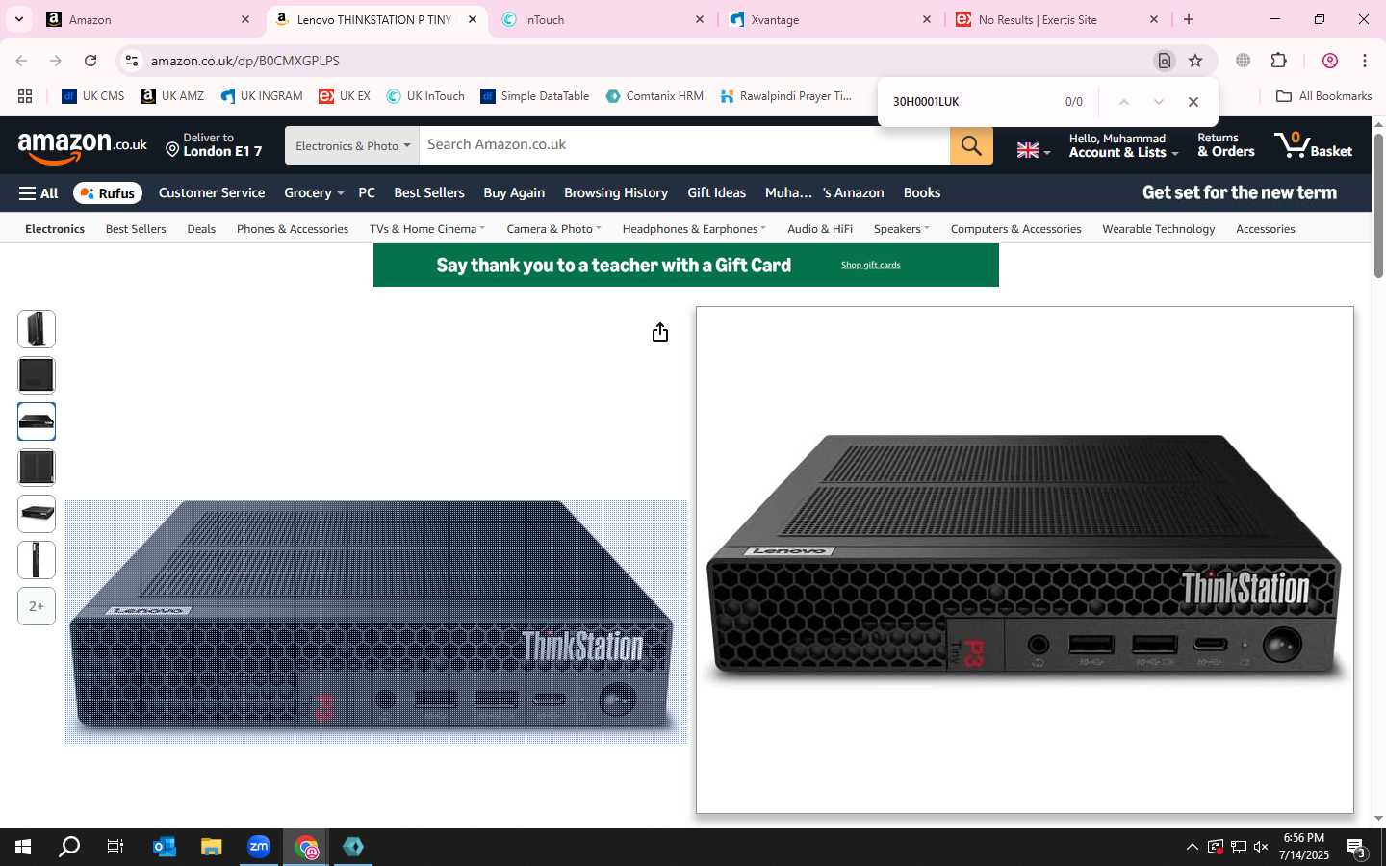Open the bookmarks apps grid icon
The width and height of the screenshot is (1386, 866).
[25, 96]
